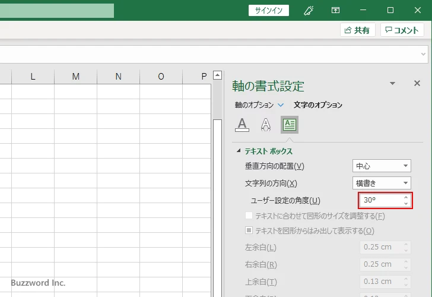Viewport: 432px width, 297px height.
Task: Switch to the 文字のオプション tab
Action: pos(318,105)
